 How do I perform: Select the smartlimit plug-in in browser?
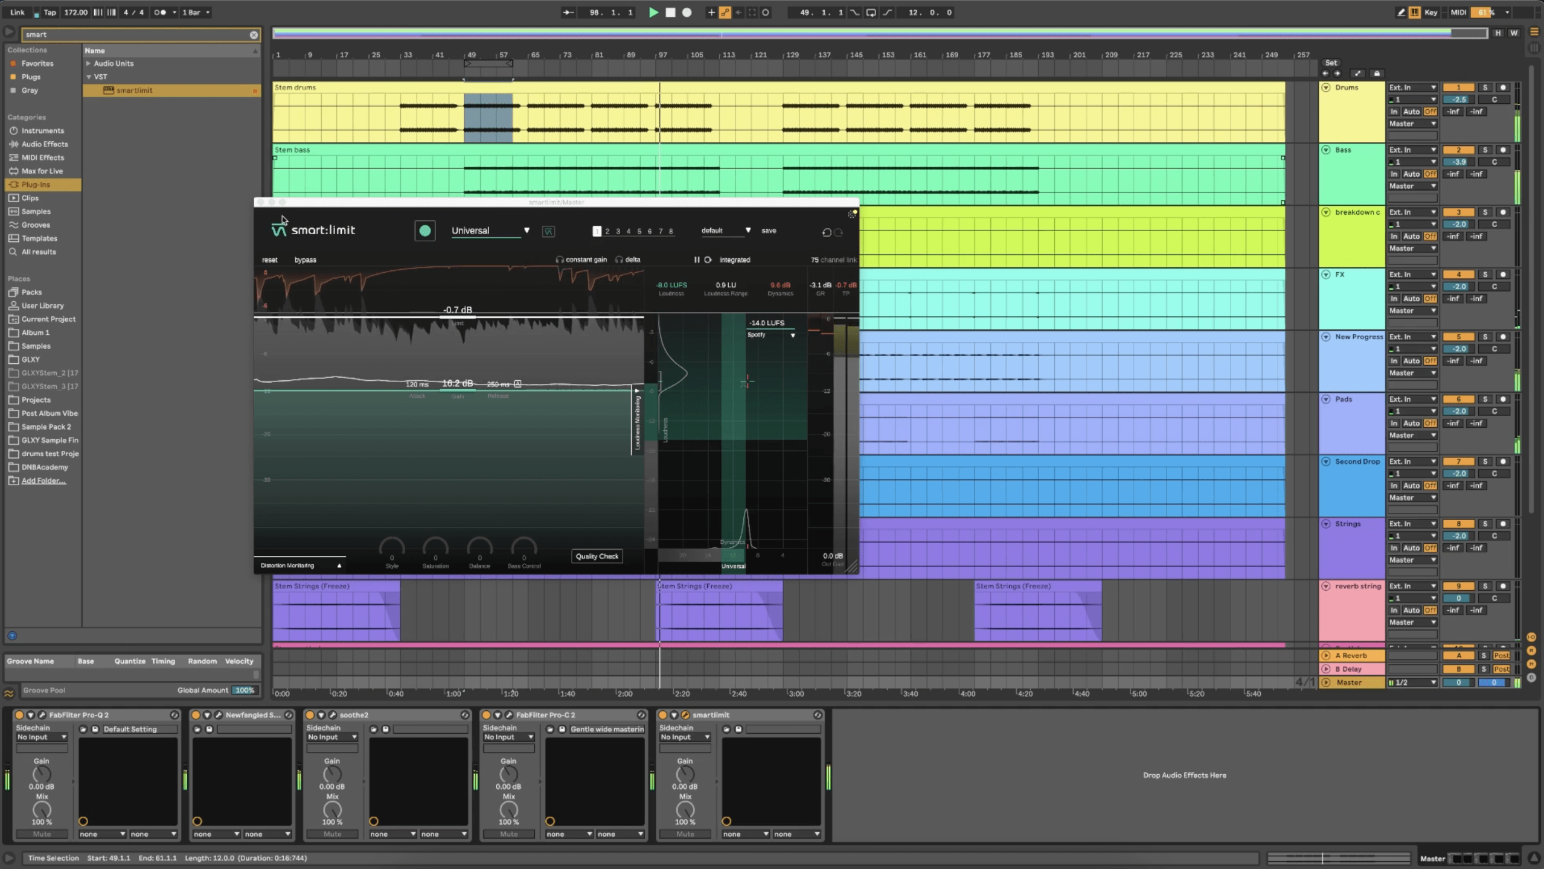click(134, 91)
